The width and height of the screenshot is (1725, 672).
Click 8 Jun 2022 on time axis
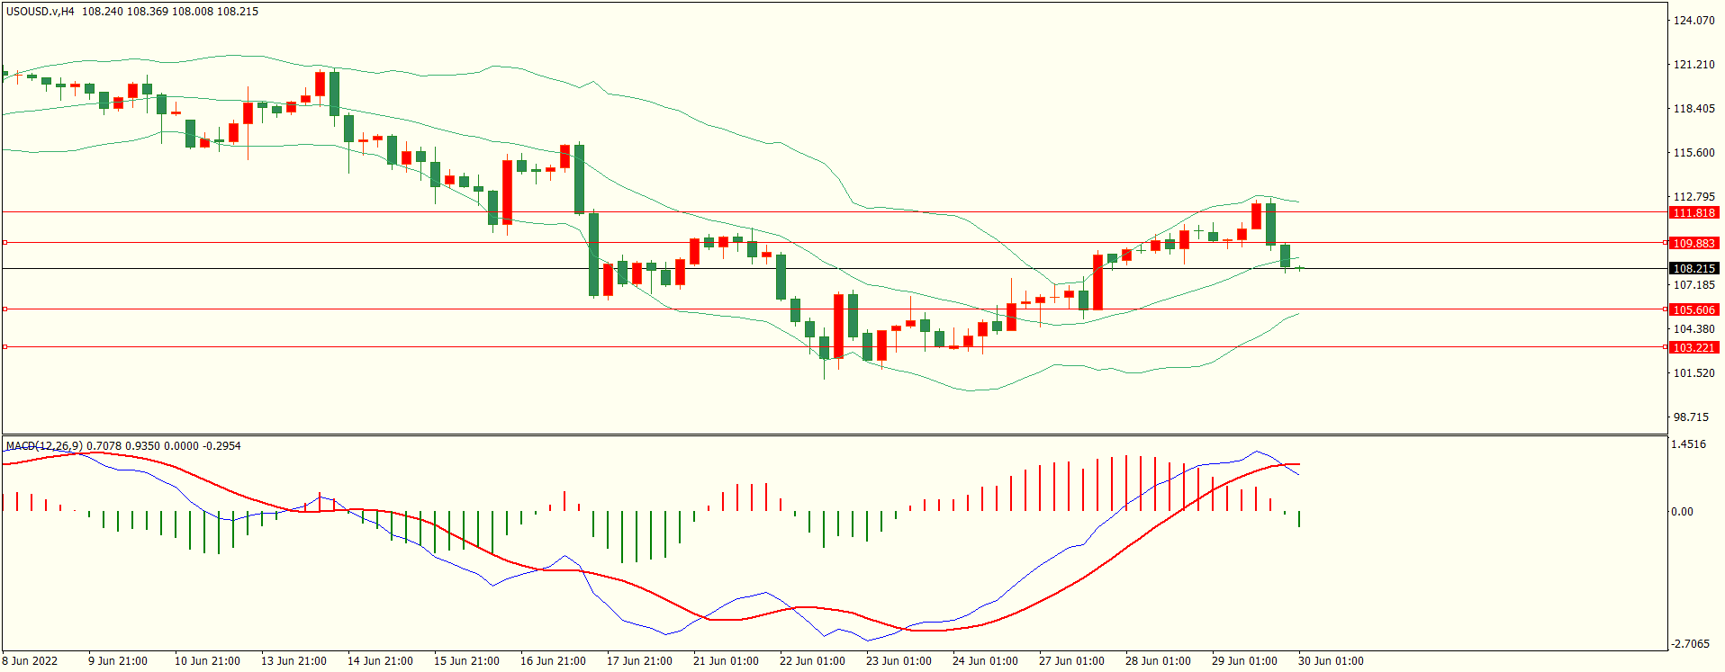(x=31, y=661)
